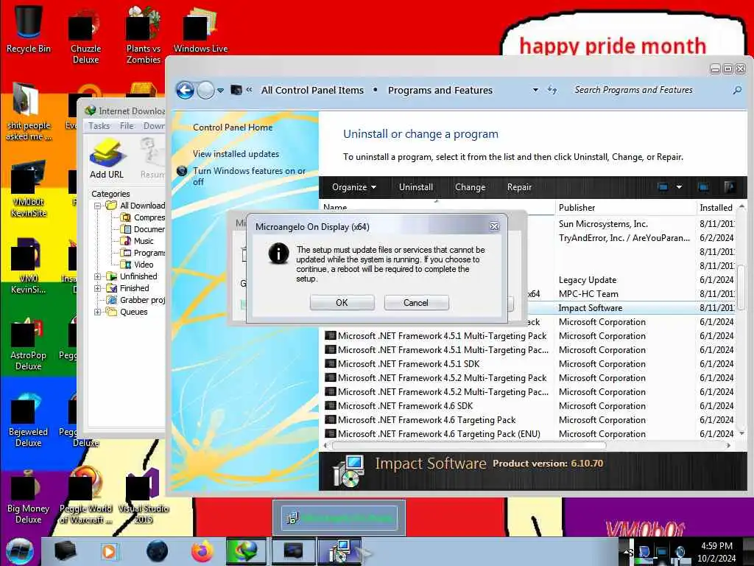Collapse the All Downloads tree node in IDM
Viewport: 754px width, 566px height.
pyautogui.click(x=98, y=206)
